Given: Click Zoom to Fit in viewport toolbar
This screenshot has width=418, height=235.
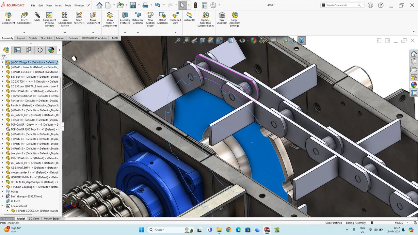Looking at the screenshot, I should point(178,40).
